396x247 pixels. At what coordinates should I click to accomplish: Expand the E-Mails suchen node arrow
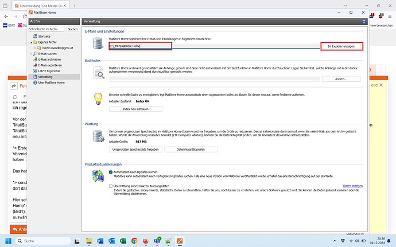32,54
